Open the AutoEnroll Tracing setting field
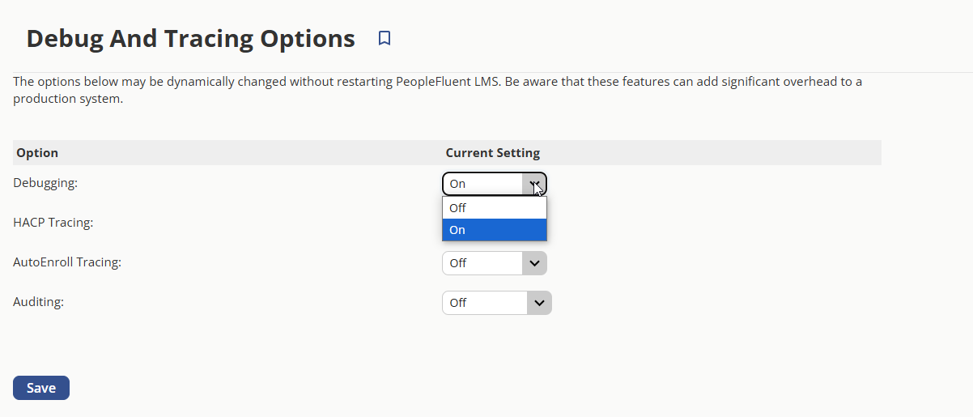This screenshot has height=417, width=973. [x=495, y=263]
